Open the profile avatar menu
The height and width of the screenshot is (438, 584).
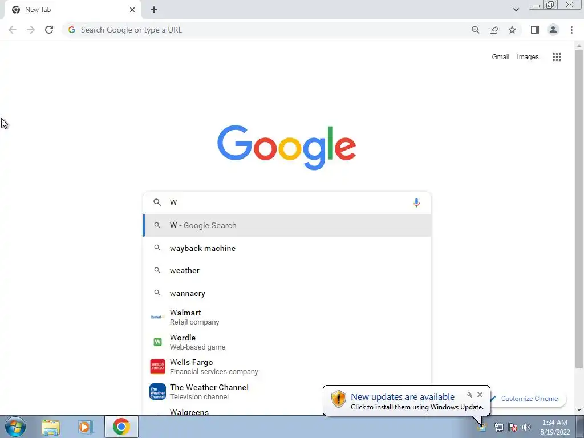point(553,30)
